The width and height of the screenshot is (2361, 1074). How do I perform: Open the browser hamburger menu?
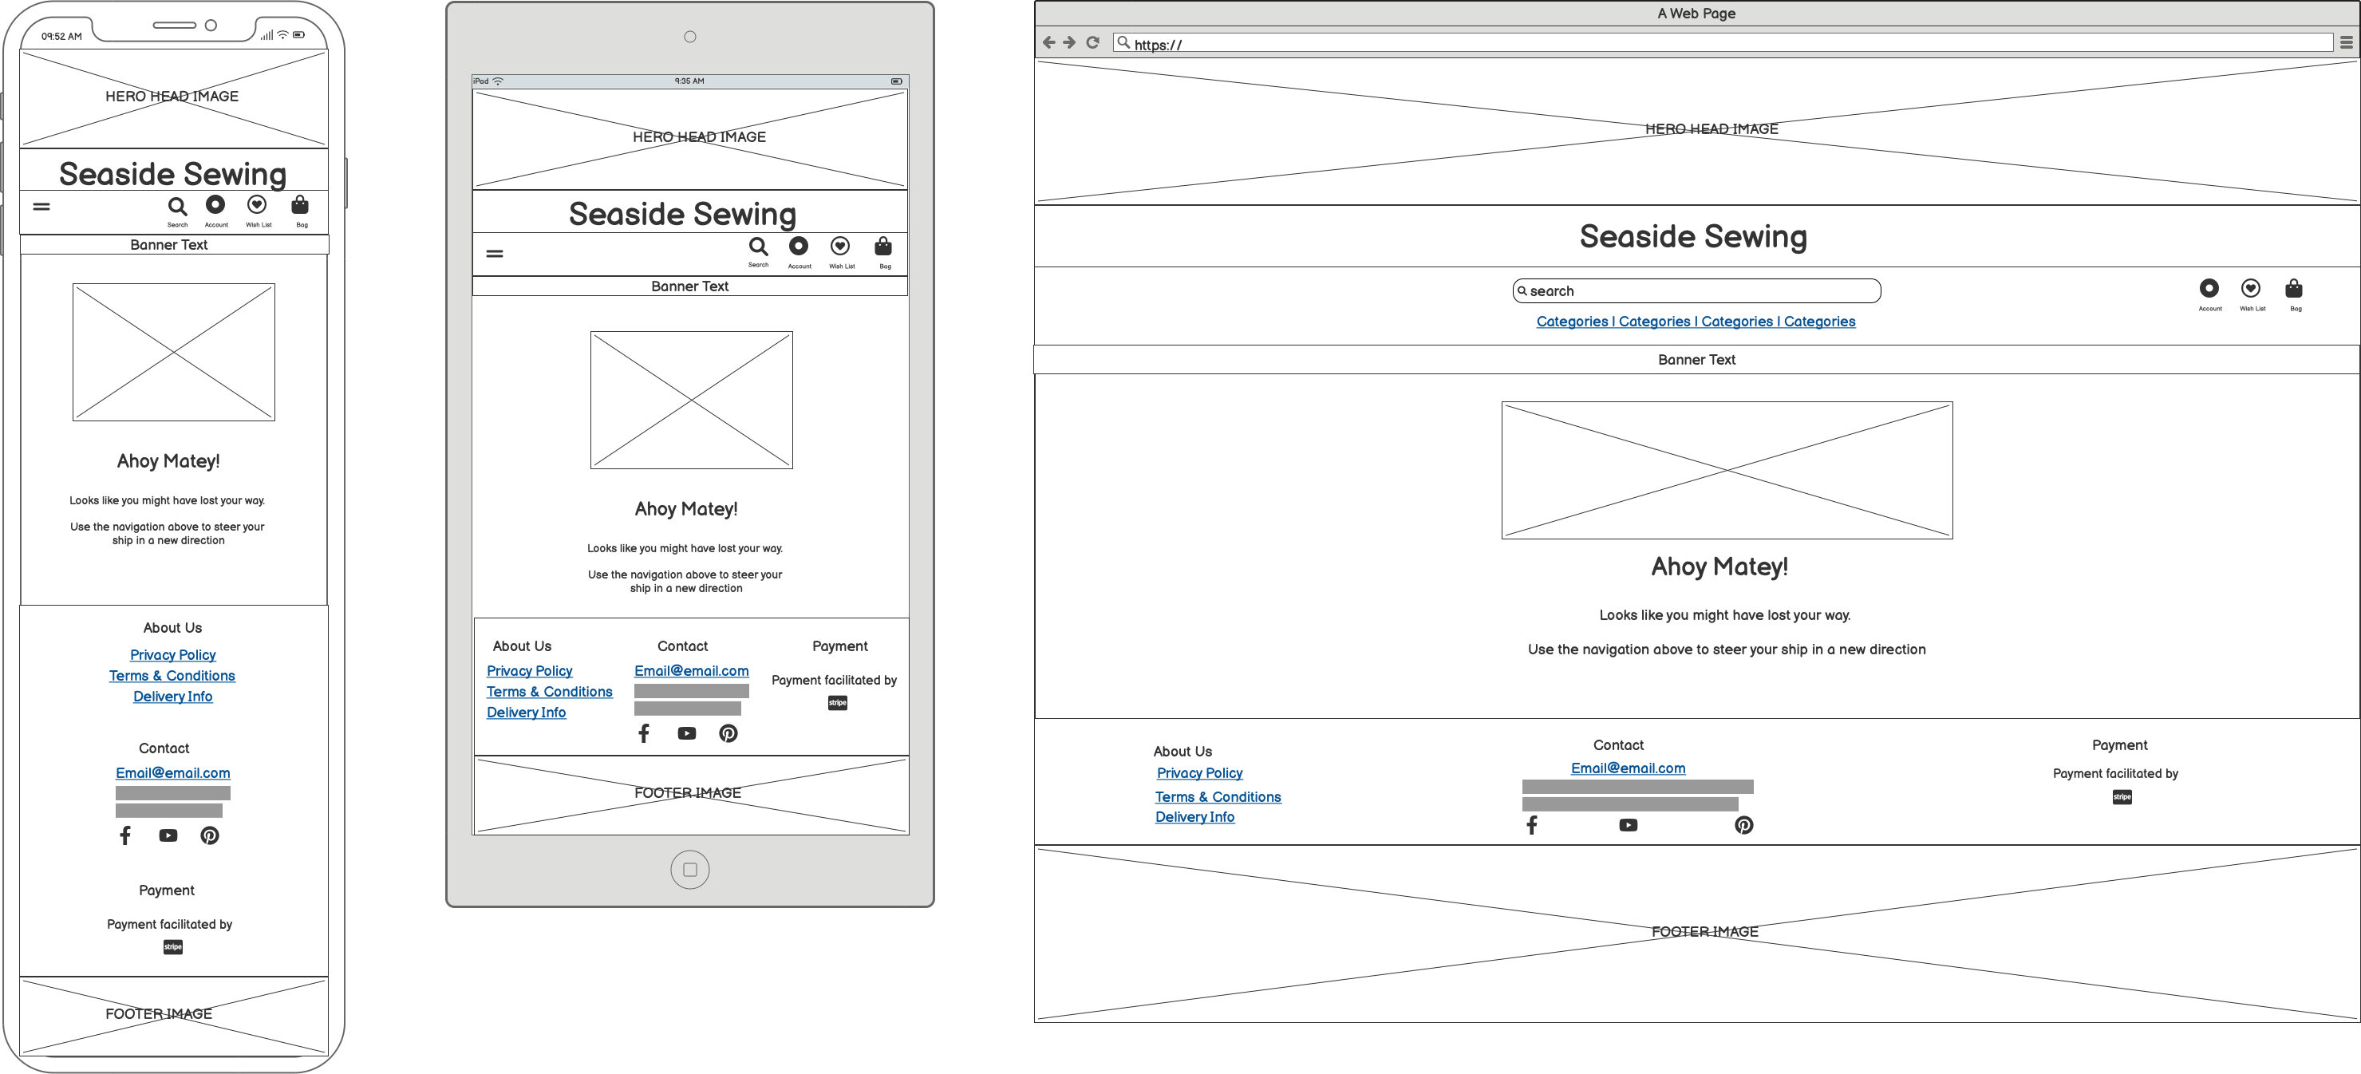2347,42
